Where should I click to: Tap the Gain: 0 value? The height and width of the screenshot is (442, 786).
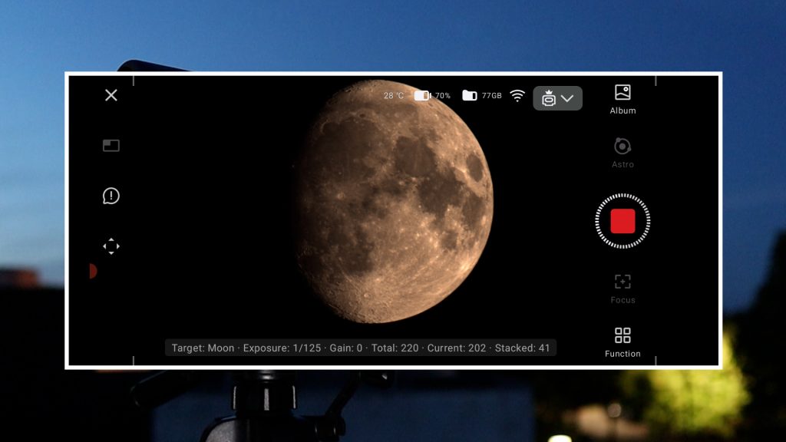pos(346,348)
